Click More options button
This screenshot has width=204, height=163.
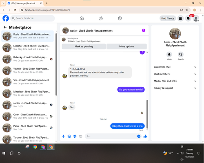(126, 46)
